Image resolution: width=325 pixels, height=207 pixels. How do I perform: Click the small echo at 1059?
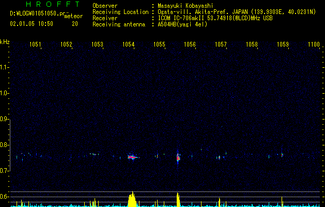[282, 154]
